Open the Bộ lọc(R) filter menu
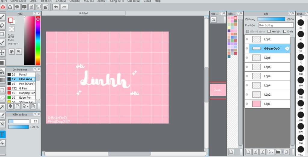 point(47,1)
